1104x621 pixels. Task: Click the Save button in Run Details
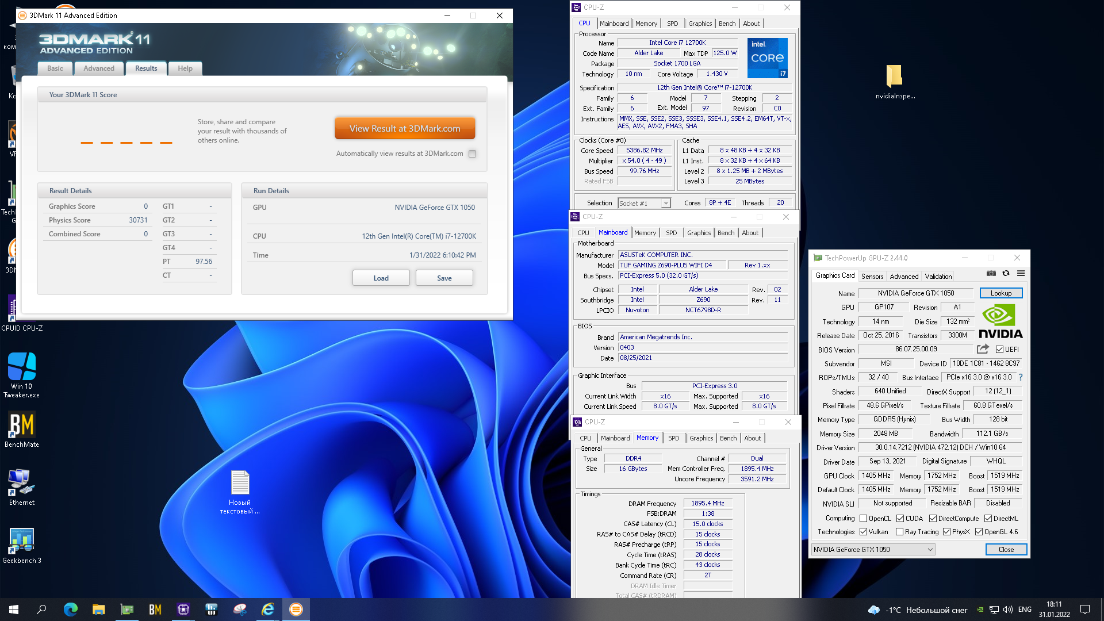click(444, 278)
